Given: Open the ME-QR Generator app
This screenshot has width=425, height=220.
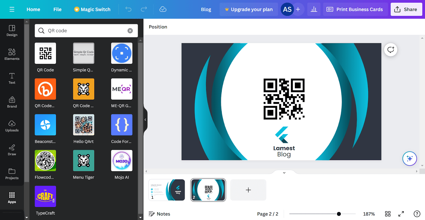Looking at the screenshot, I should (x=122, y=89).
